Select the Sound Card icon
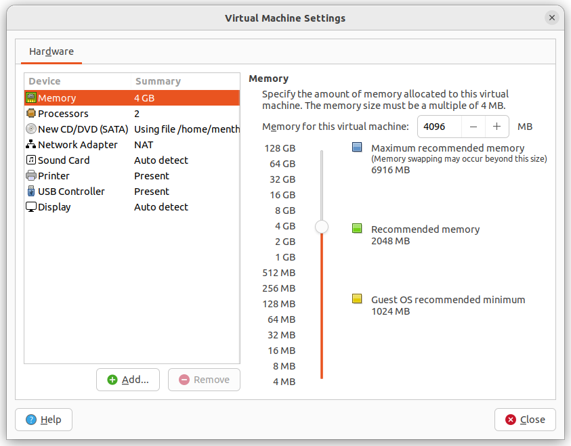 tap(31, 160)
